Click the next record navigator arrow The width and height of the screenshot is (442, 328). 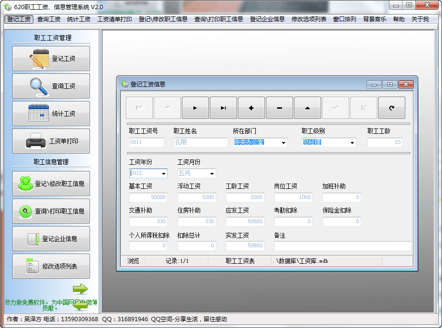click(195, 108)
